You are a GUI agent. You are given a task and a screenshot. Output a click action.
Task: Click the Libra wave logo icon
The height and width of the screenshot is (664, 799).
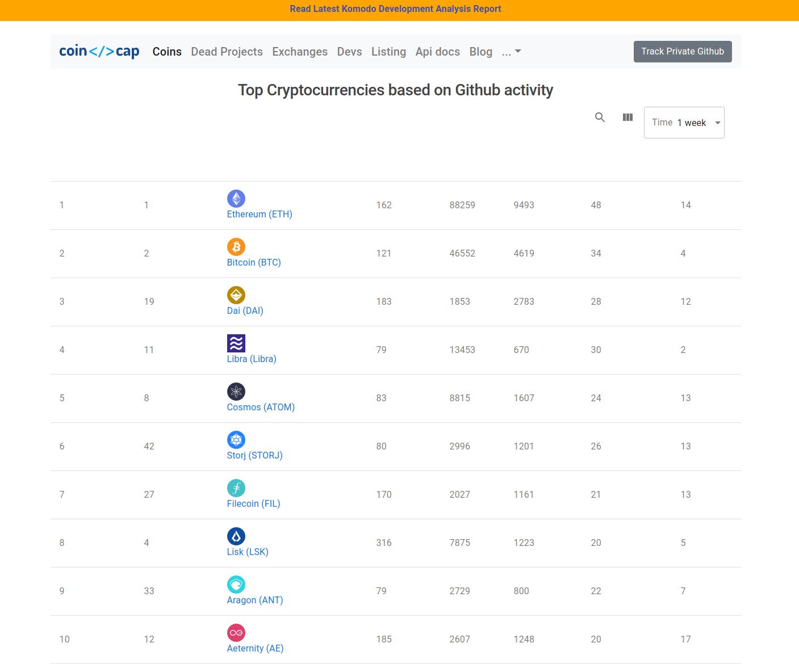click(236, 343)
